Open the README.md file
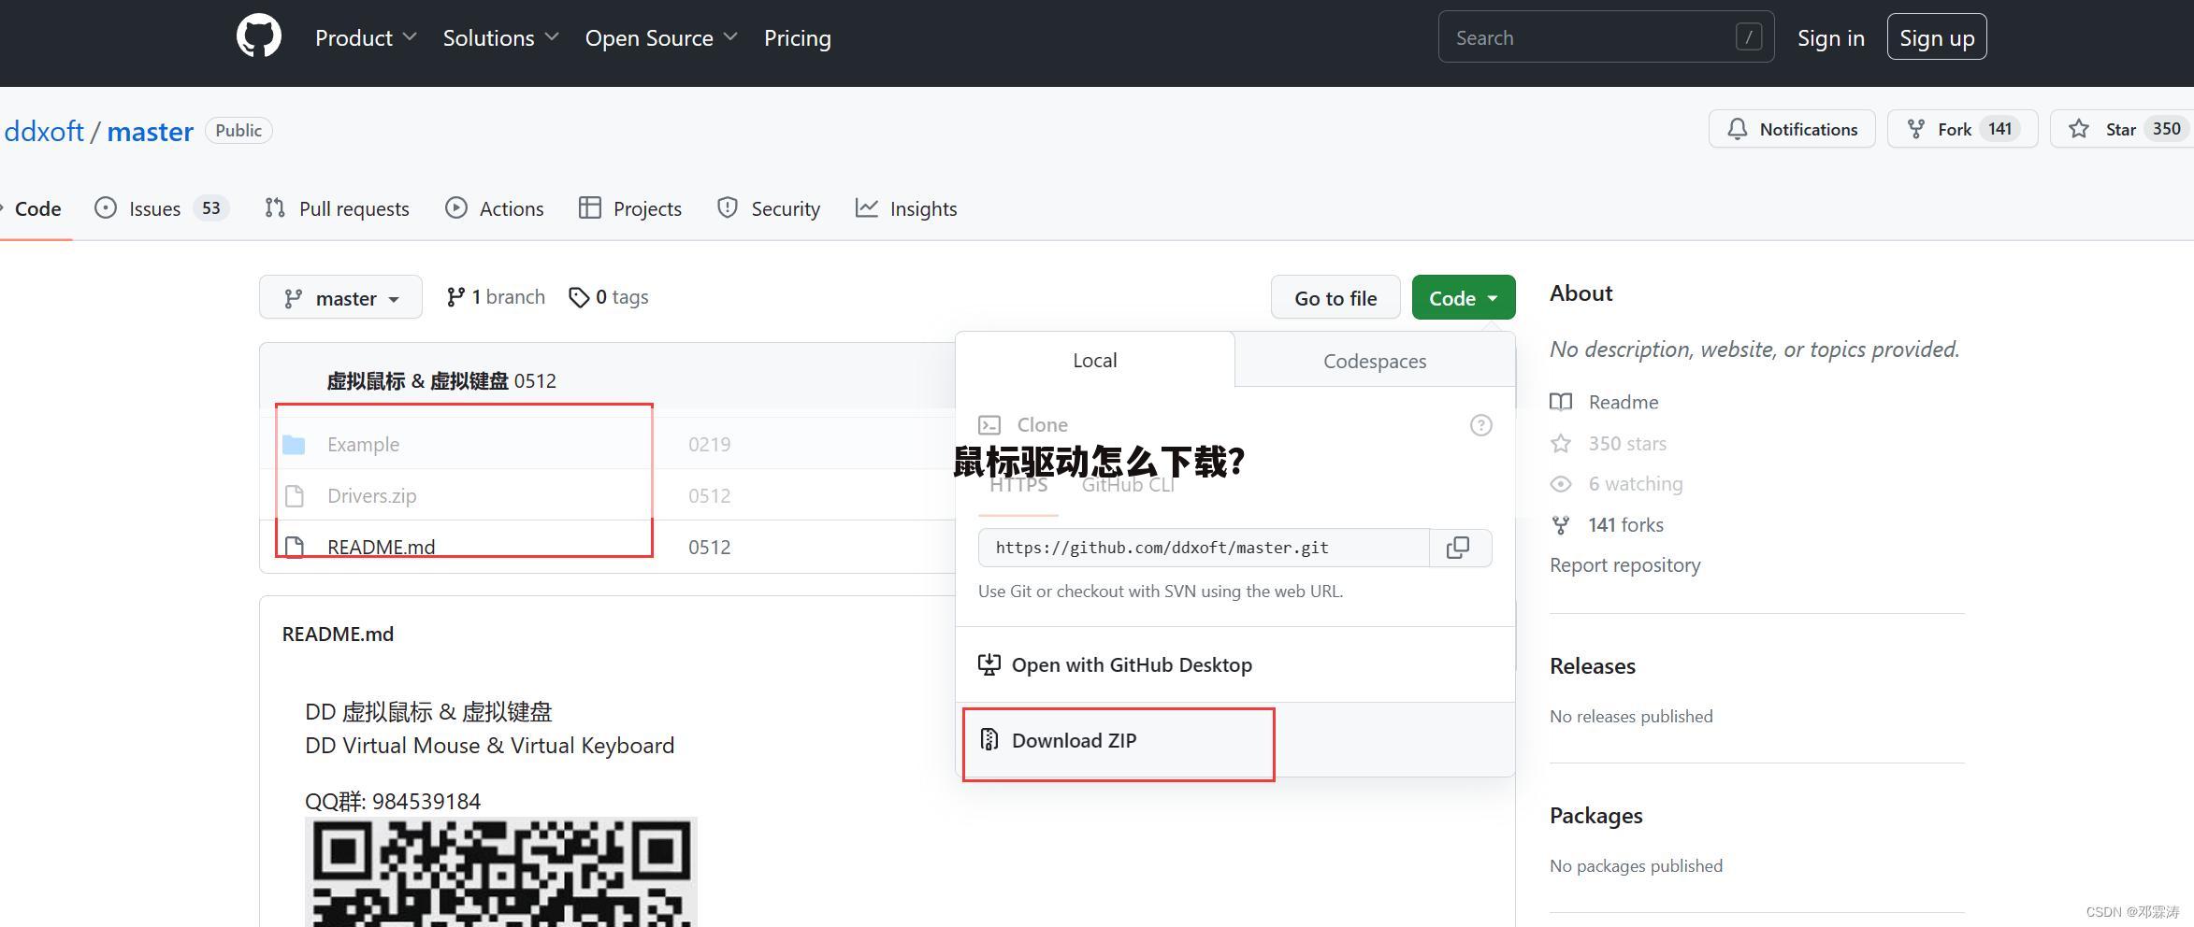Viewport: 2194px width, 927px height. [381, 547]
